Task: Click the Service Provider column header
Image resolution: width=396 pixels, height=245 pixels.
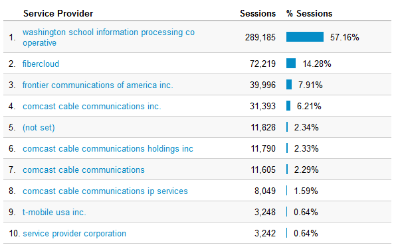Action: [x=58, y=13]
